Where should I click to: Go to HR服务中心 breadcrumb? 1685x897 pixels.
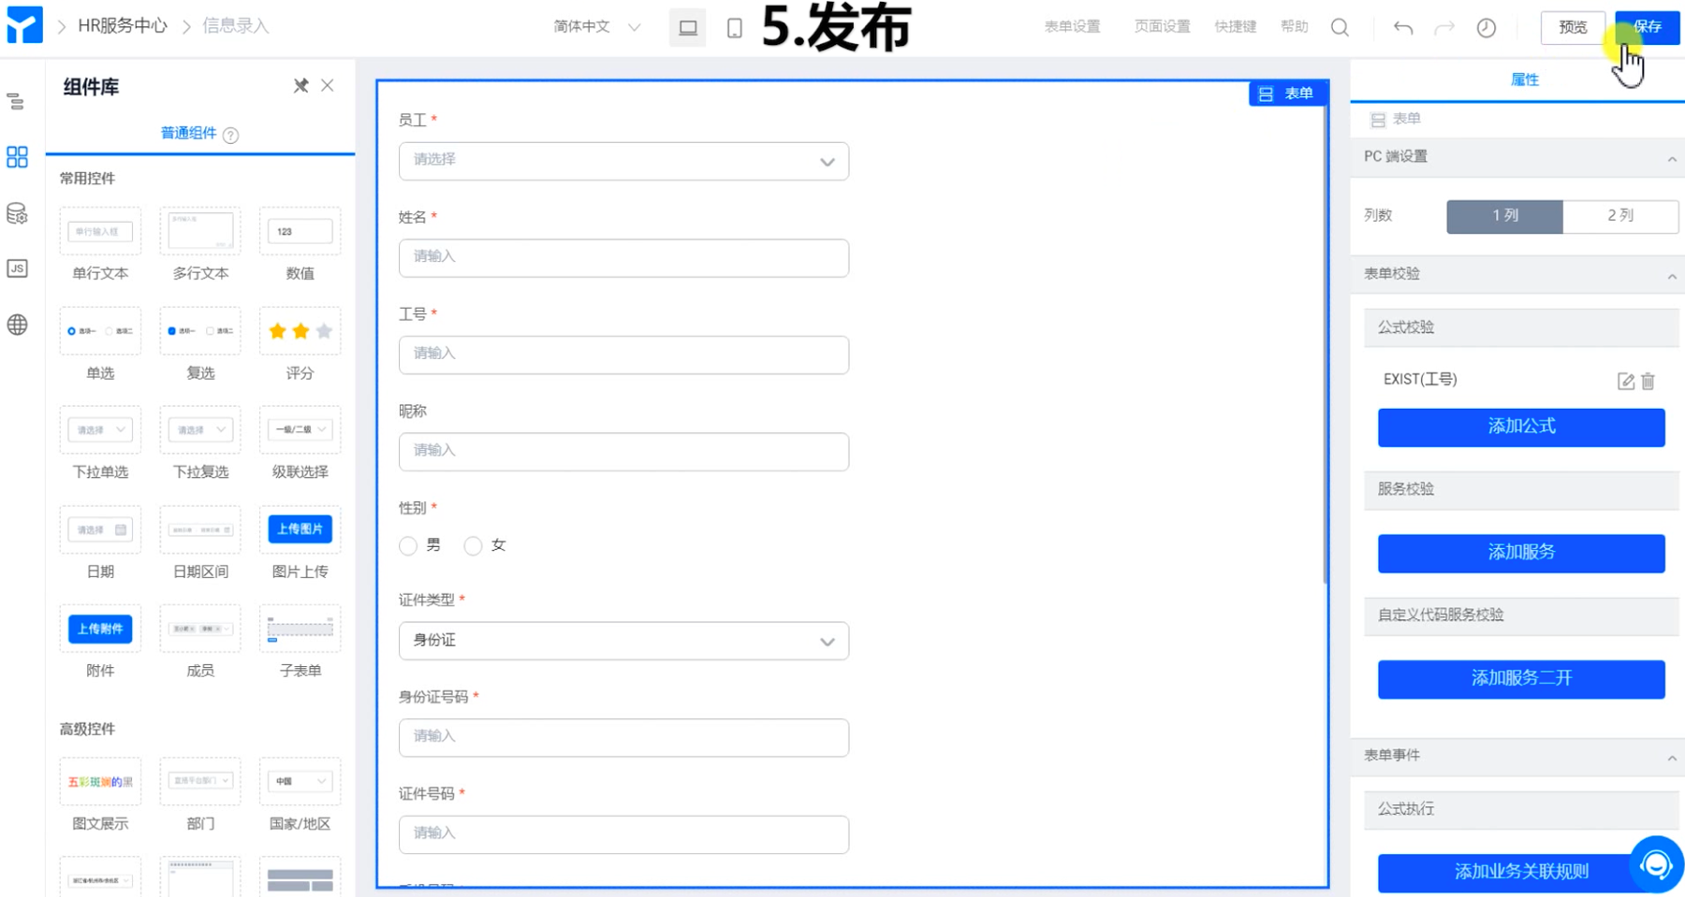click(123, 26)
